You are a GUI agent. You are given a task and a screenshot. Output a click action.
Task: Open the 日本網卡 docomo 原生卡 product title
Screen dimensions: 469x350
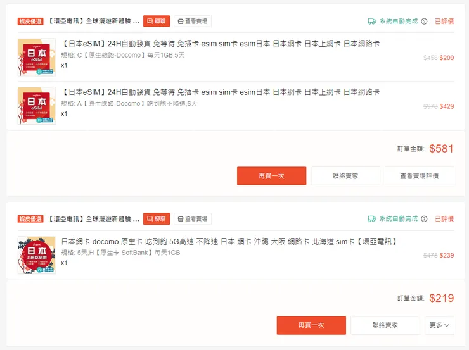228,241
